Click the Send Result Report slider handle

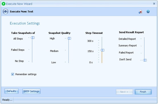coord(145,60)
